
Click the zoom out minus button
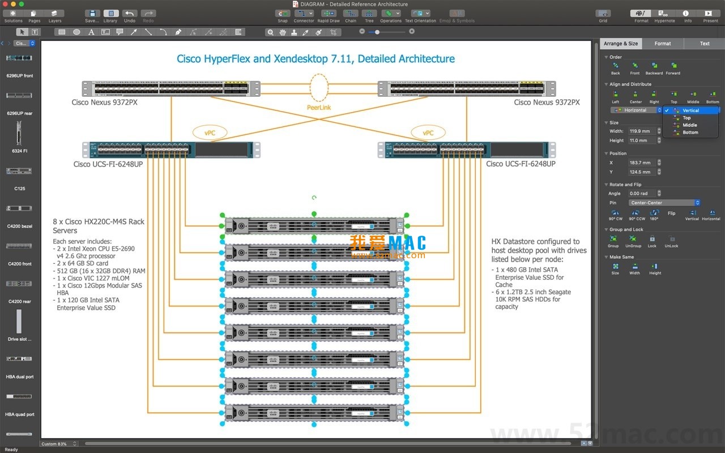362,32
